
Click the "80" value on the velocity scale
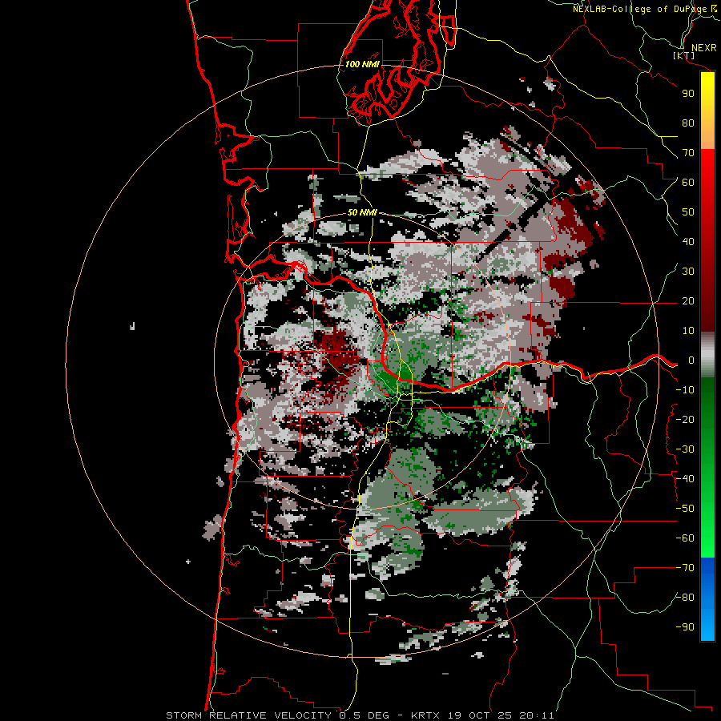688,123
